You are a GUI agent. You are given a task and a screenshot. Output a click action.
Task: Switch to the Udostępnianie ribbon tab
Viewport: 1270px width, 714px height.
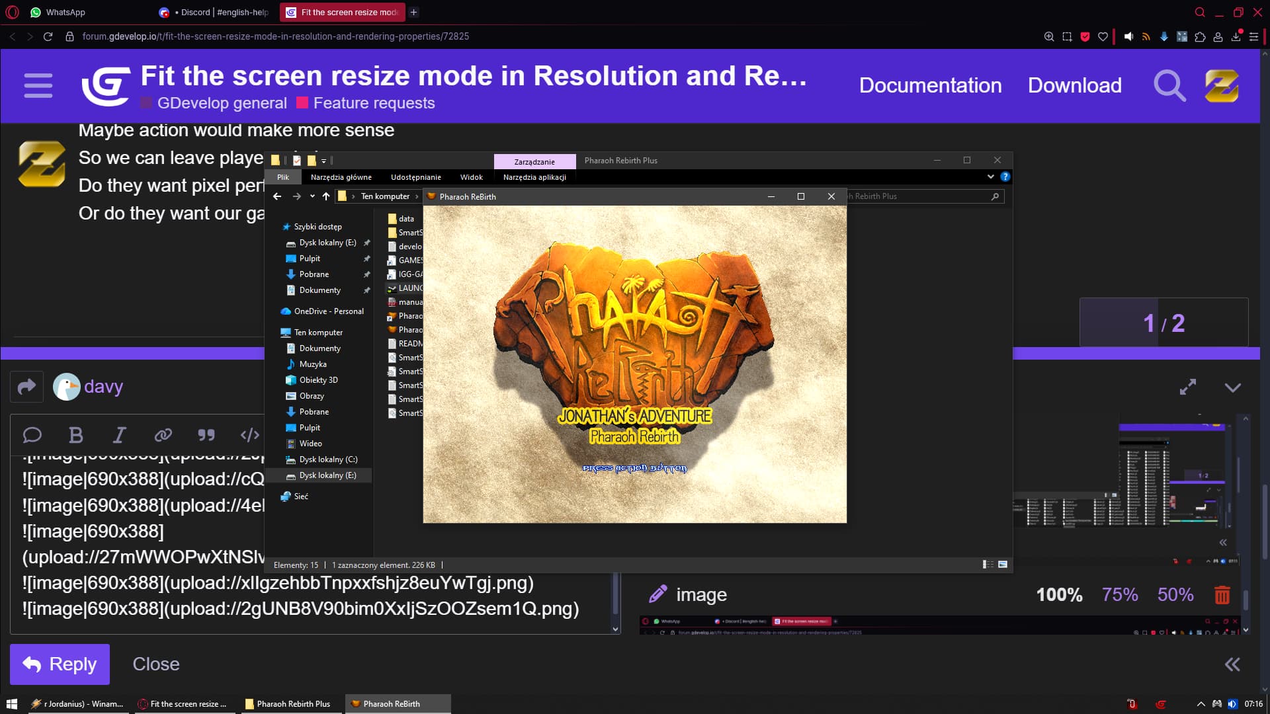pos(415,177)
